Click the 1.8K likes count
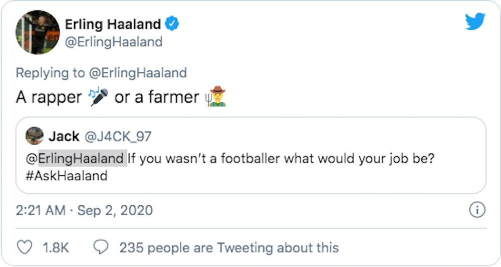Image resolution: width=501 pixels, height=267 pixels. click(56, 247)
